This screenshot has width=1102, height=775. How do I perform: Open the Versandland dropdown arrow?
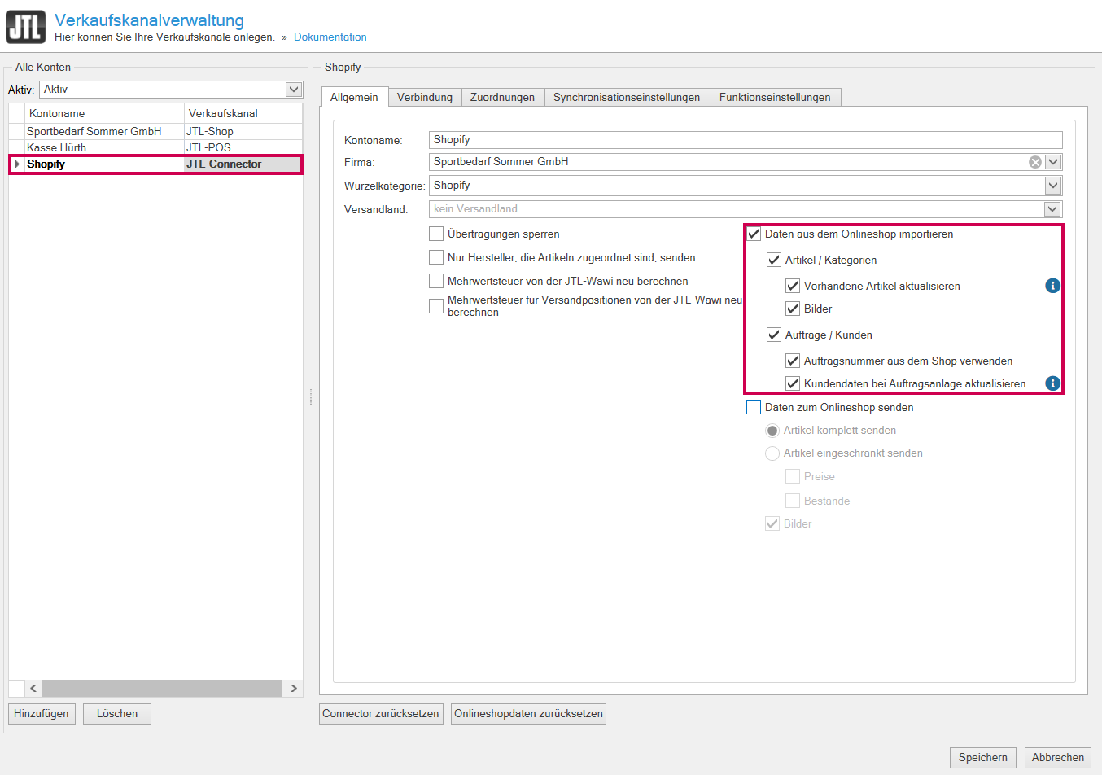(1053, 209)
